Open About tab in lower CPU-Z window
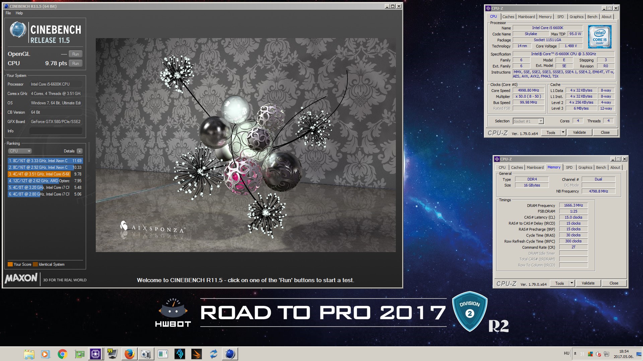 pyautogui.click(x=615, y=167)
